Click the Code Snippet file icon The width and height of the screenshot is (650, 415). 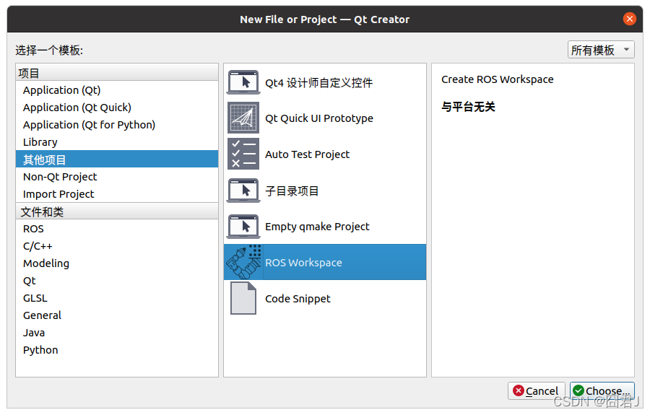[x=243, y=299]
